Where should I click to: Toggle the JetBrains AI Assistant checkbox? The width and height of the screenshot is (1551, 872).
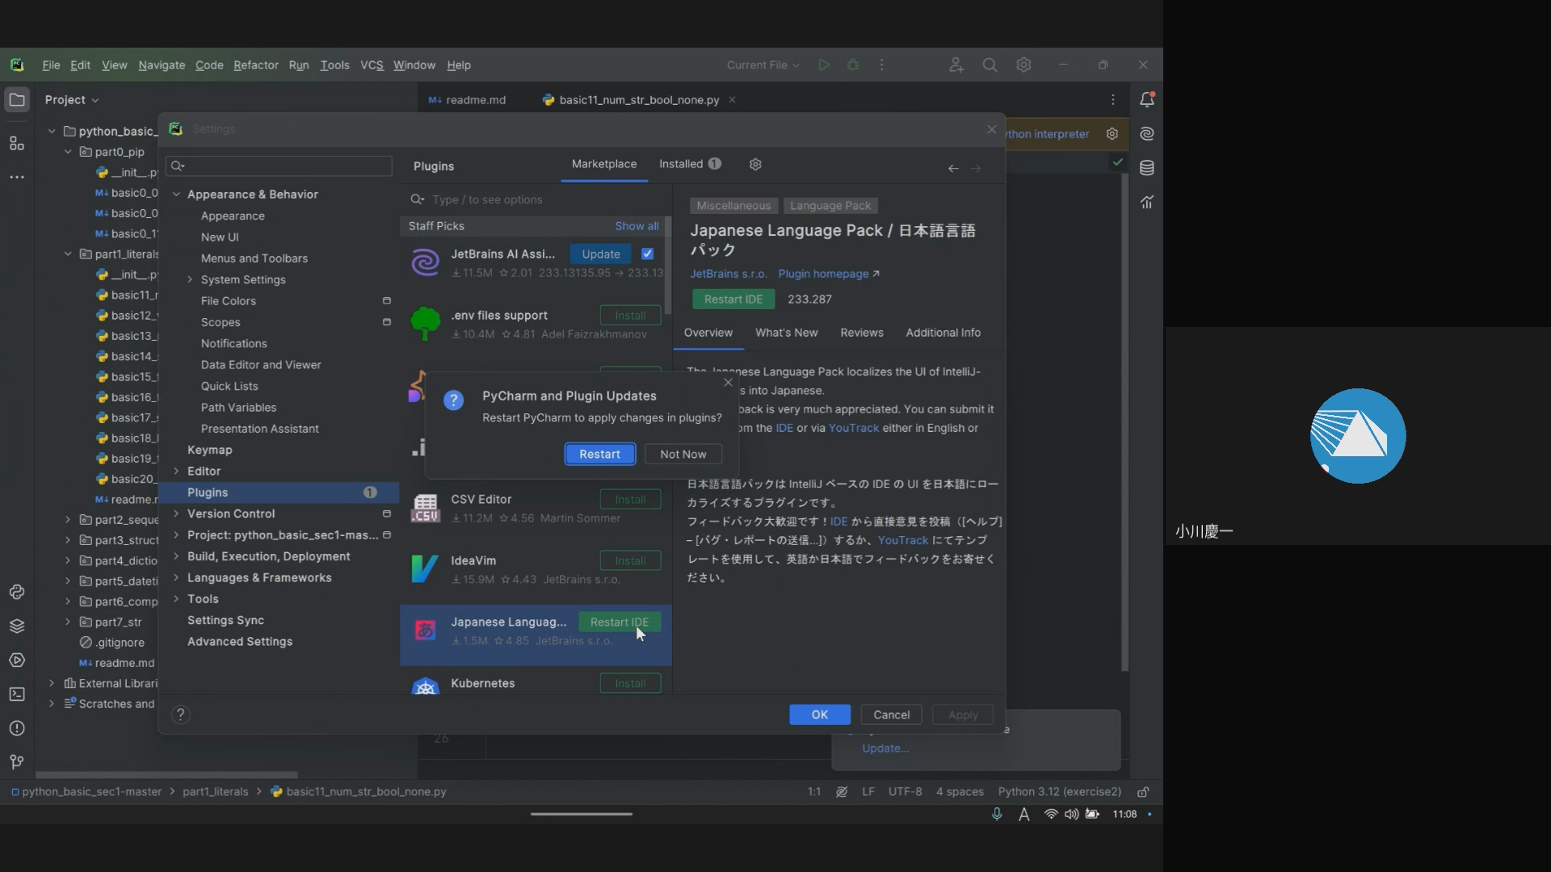647,254
